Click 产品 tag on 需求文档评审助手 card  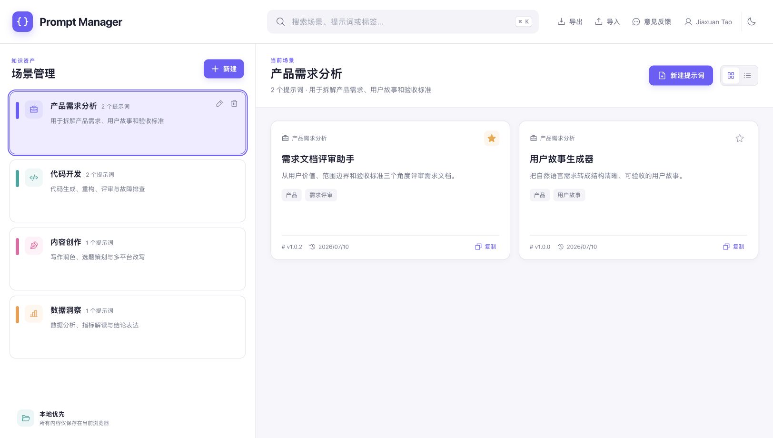(x=291, y=195)
